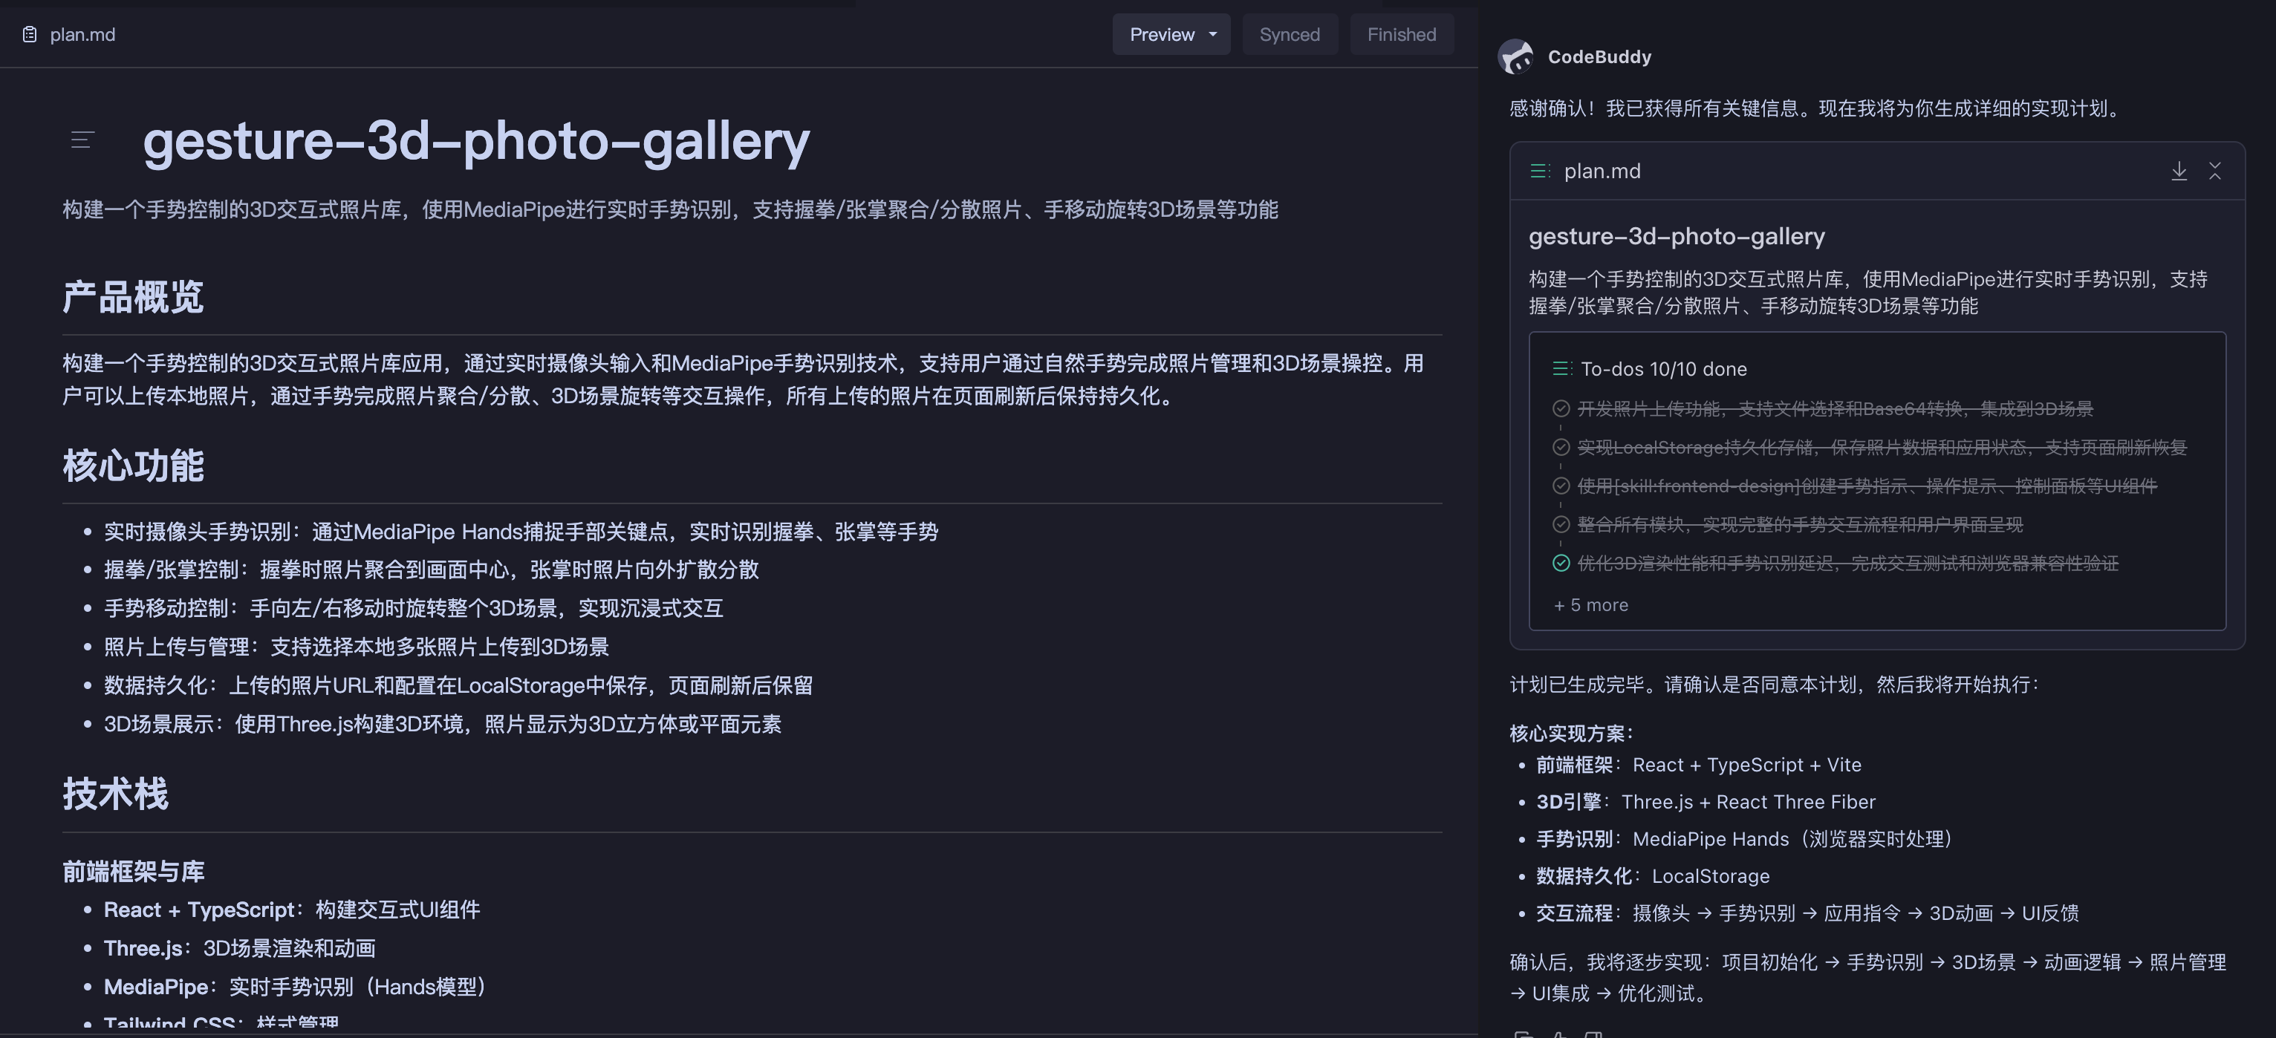
Task: Open the document outline icon beside the title
Action: coord(80,140)
